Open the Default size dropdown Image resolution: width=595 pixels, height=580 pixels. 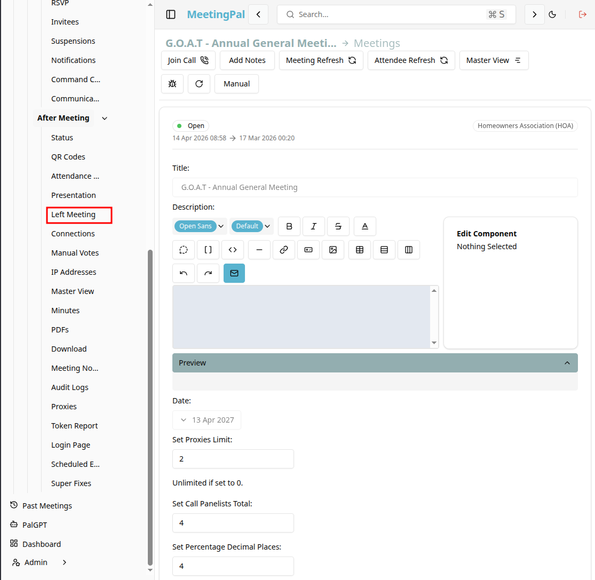click(x=251, y=226)
